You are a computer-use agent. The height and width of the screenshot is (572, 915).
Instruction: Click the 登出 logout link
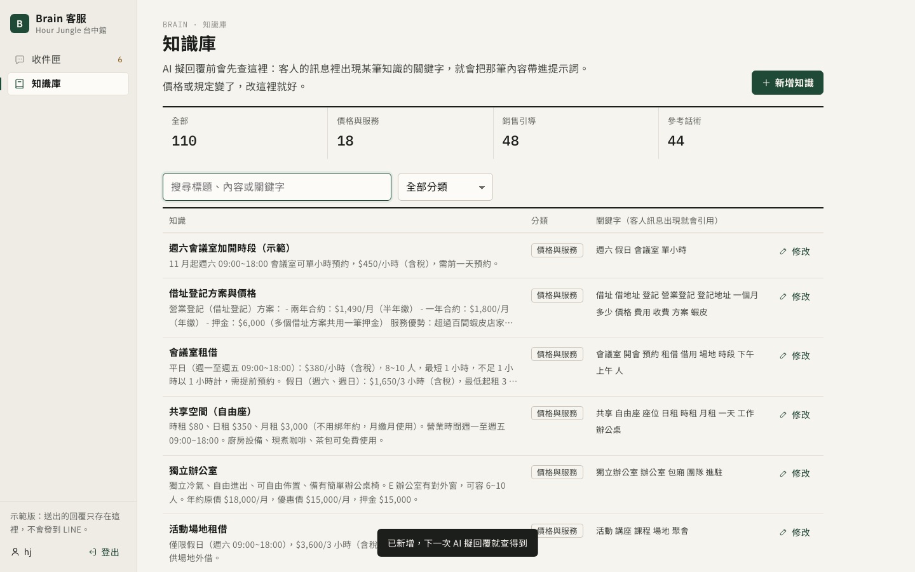[x=104, y=552]
